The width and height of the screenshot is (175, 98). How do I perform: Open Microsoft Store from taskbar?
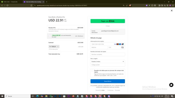point(64,96)
